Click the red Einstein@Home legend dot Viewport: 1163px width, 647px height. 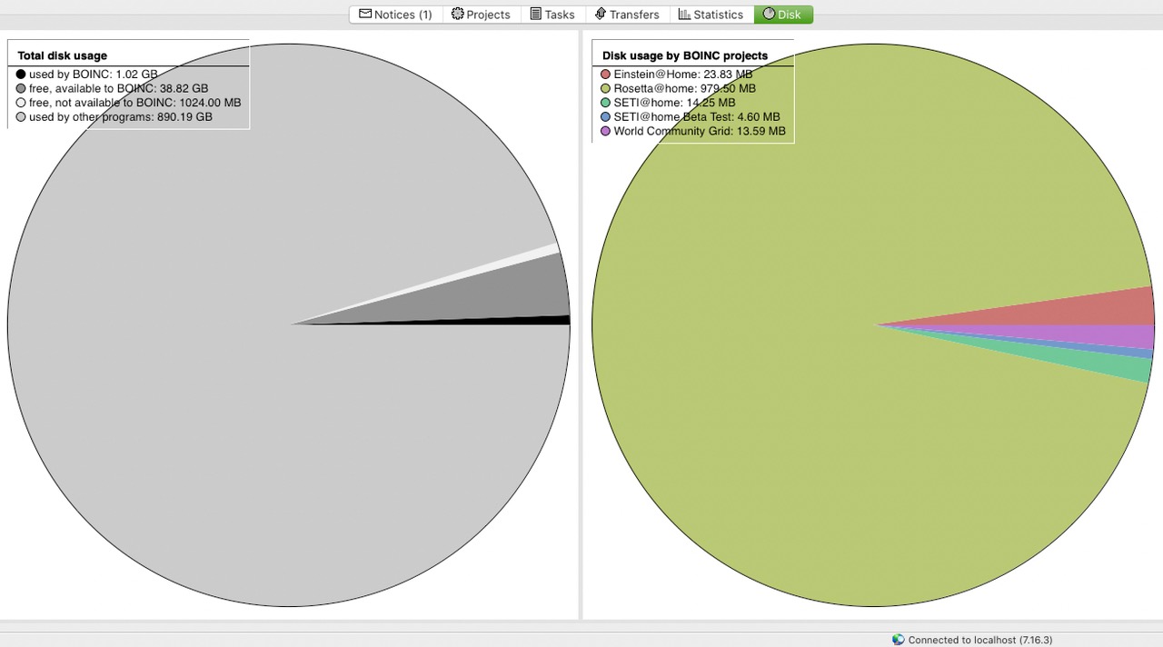click(x=604, y=74)
